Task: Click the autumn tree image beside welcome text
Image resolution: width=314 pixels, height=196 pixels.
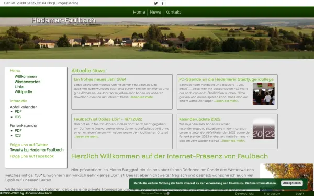Action: click(287, 177)
